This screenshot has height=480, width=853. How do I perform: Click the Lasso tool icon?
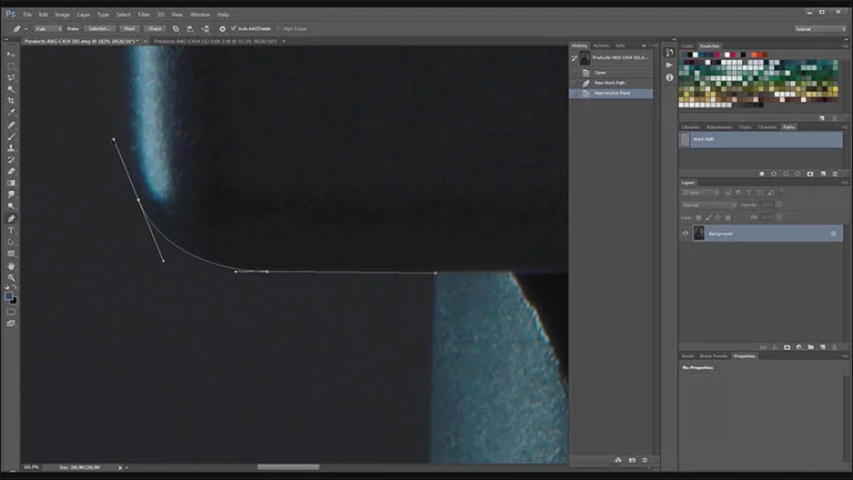click(x=11, y=77)
